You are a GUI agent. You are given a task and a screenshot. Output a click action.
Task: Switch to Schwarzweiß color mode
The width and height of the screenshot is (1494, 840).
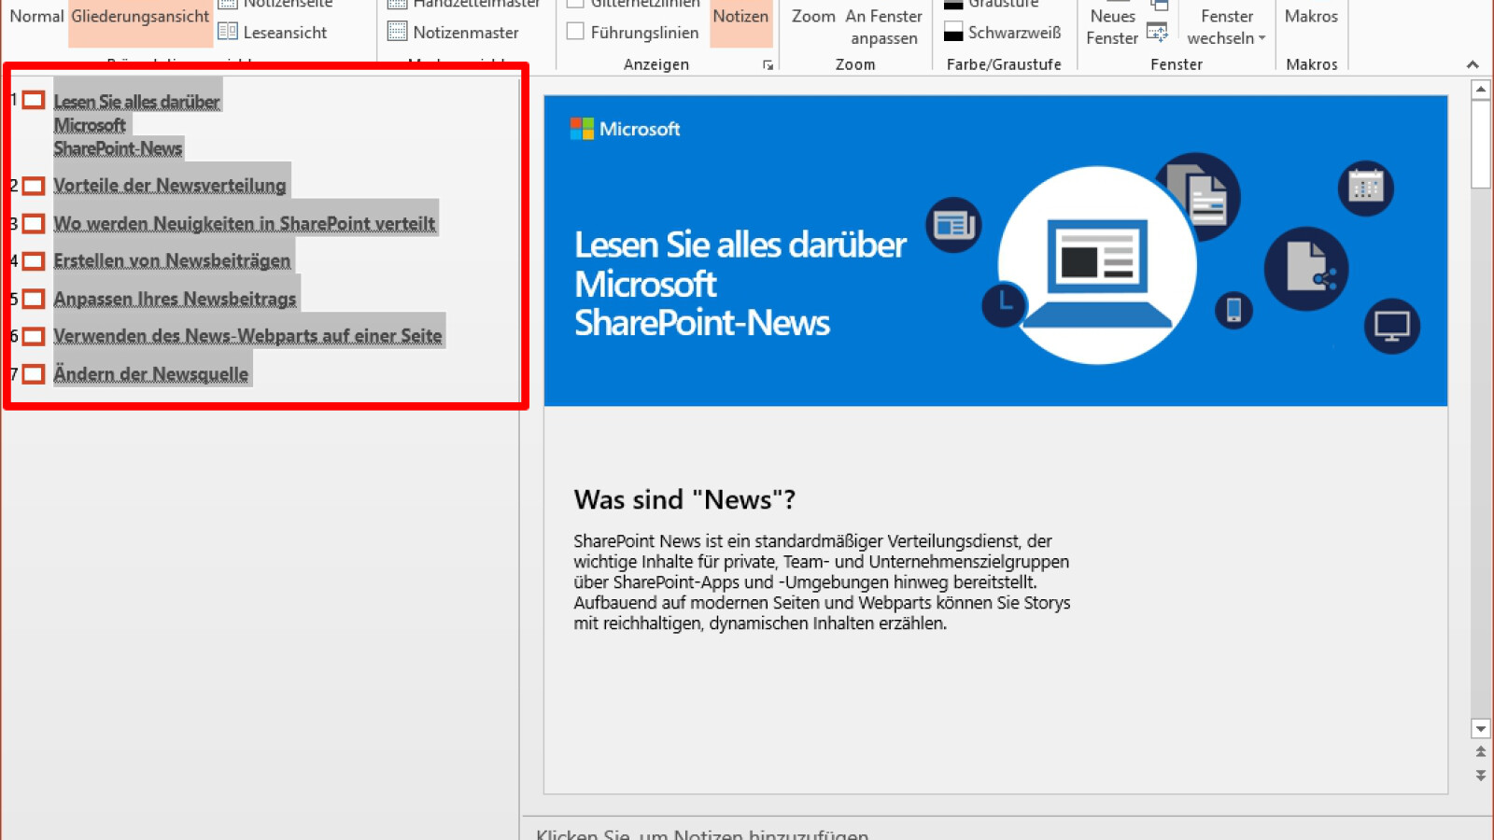tap(1003, 33)
